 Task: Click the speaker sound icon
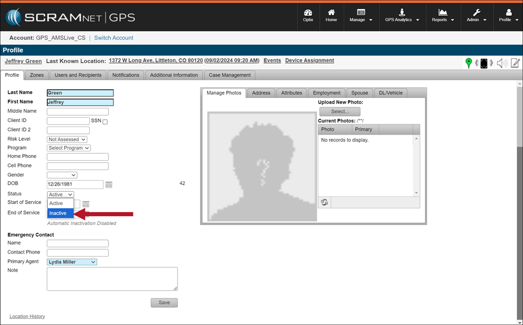pos(501,63)
